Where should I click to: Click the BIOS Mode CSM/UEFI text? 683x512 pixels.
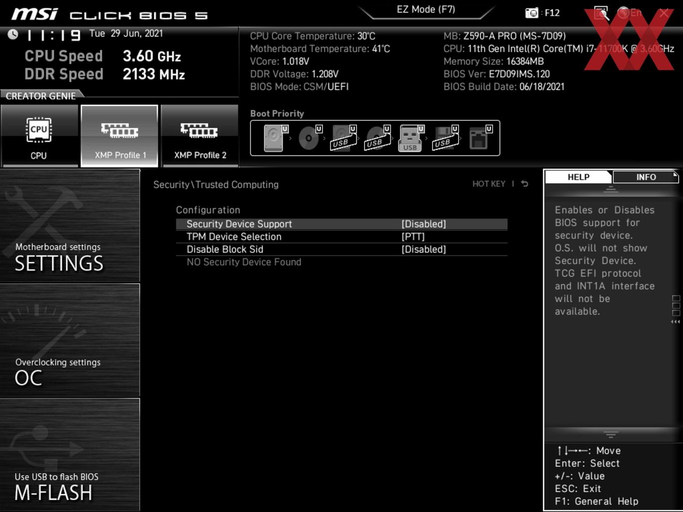(299, 86)
